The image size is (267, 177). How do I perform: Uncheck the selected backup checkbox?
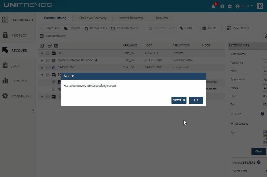tap(54, 82)
